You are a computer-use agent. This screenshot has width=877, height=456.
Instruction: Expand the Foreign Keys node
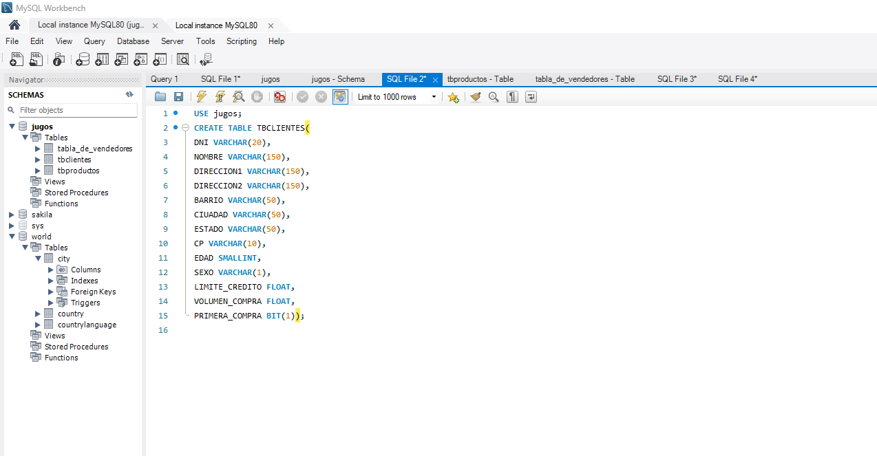[51, 292]
